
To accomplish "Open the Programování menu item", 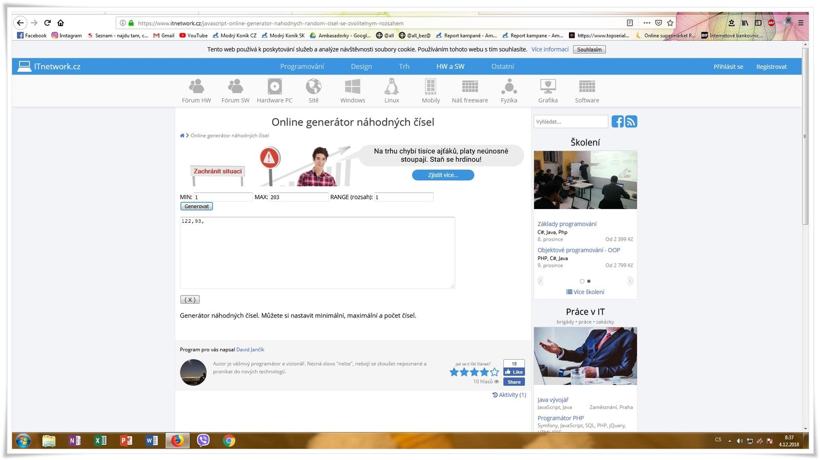I will [x=302, y=67].
